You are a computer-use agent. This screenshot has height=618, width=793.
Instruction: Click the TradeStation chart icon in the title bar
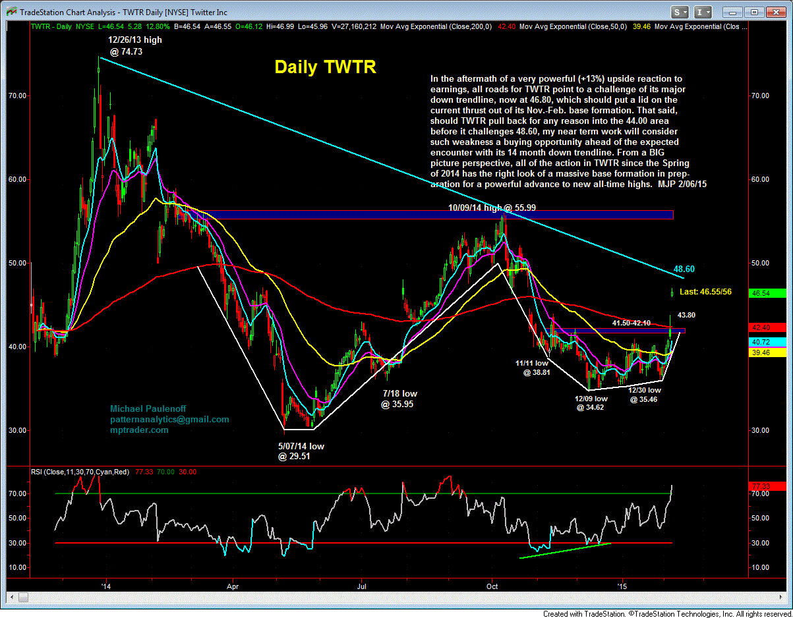coord(11,12)
